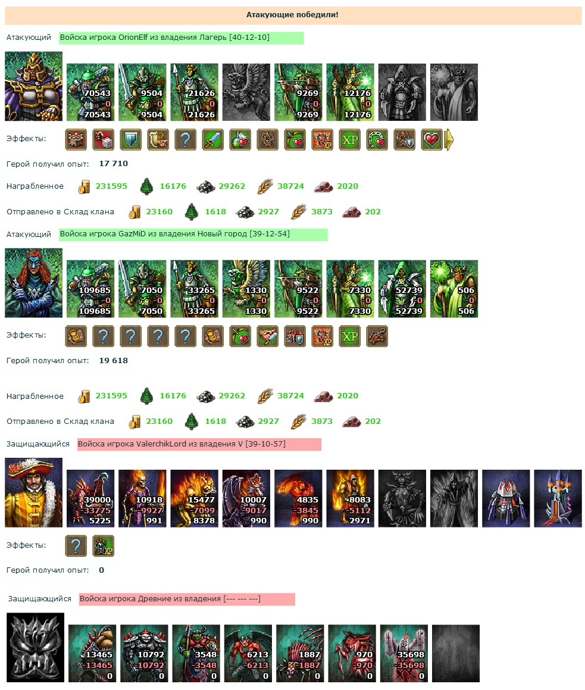This screenshot has height=690, width=585.
Task: Open ValerchikLord's hero portrait
Action: [x=33, y=492]
